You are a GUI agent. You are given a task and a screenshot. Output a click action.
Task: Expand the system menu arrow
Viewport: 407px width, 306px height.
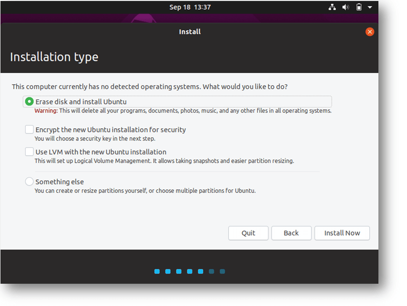[370, 7]
